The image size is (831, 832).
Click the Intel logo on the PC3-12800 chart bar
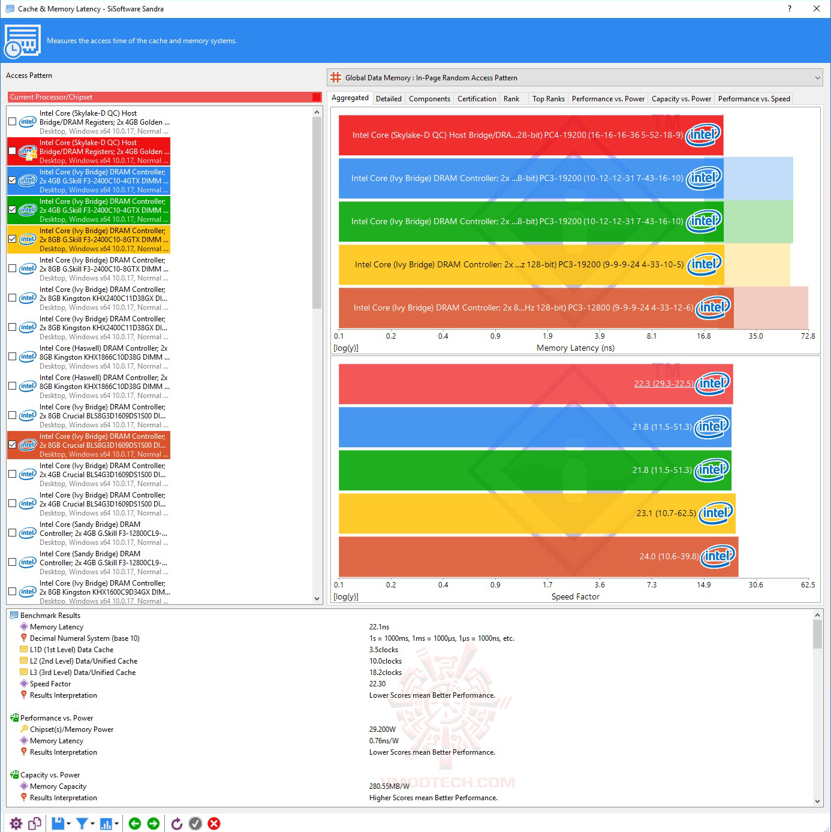click(713, 308)
